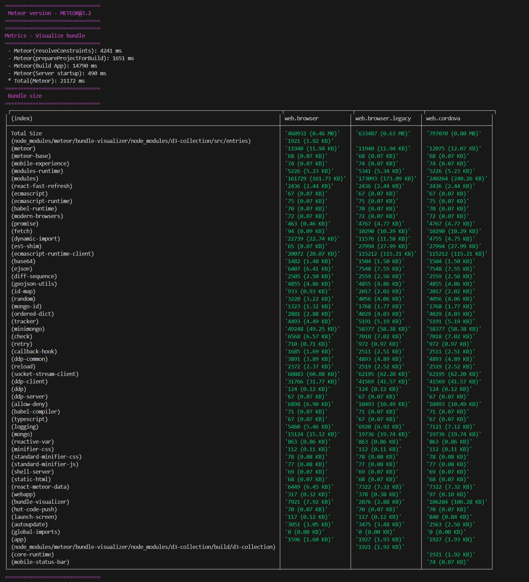Viewport: 529px width, 582px height.
Task: Select the '22739 (22.74 KB)' dynamic-import value
Action: [x=312, y=239]
